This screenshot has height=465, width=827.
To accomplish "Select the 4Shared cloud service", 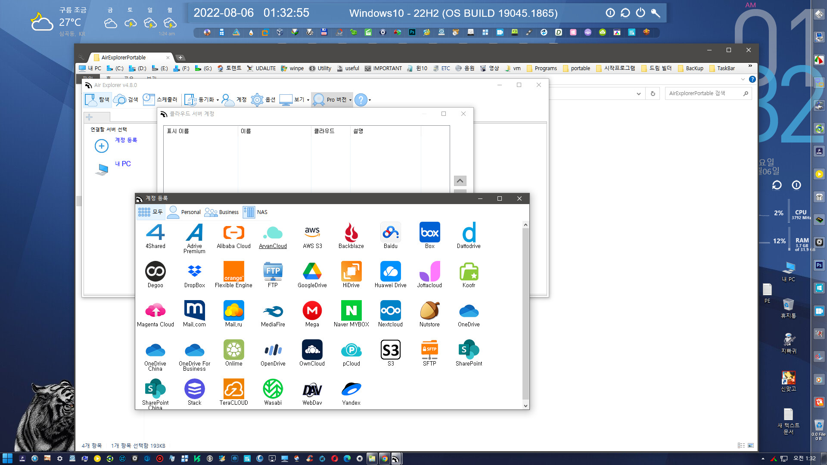I will click(155, 236).
